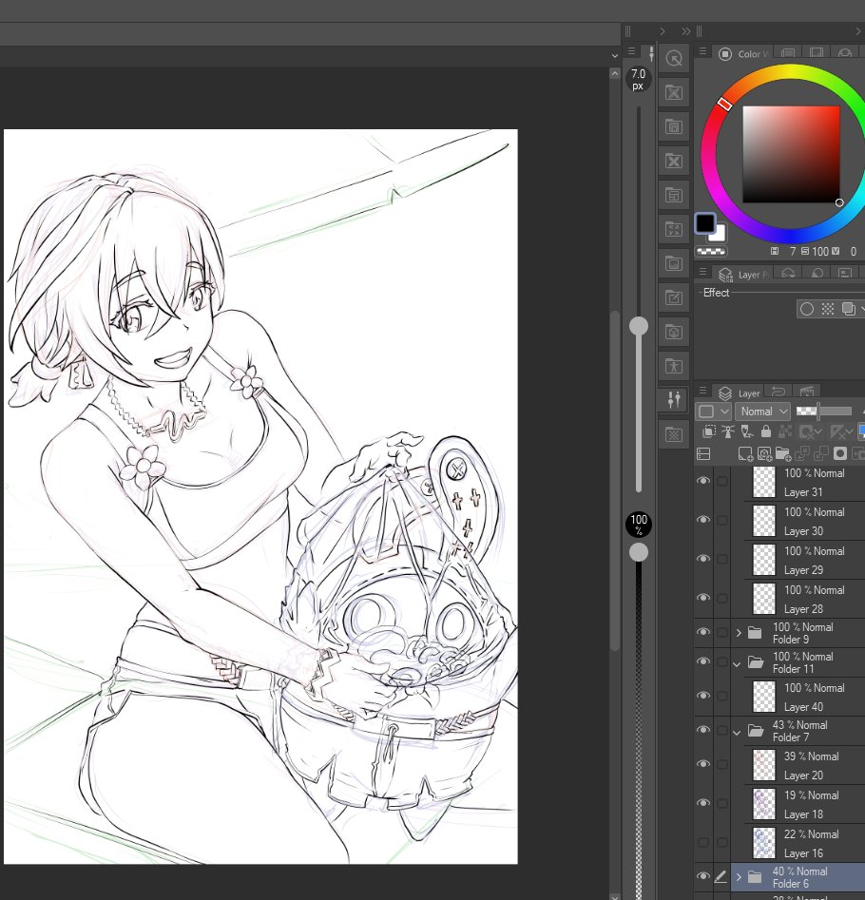Click the new raster layer icon

745,454
